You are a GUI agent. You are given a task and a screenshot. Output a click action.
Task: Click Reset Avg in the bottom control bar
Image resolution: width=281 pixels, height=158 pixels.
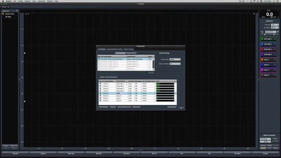coord(71,154)
